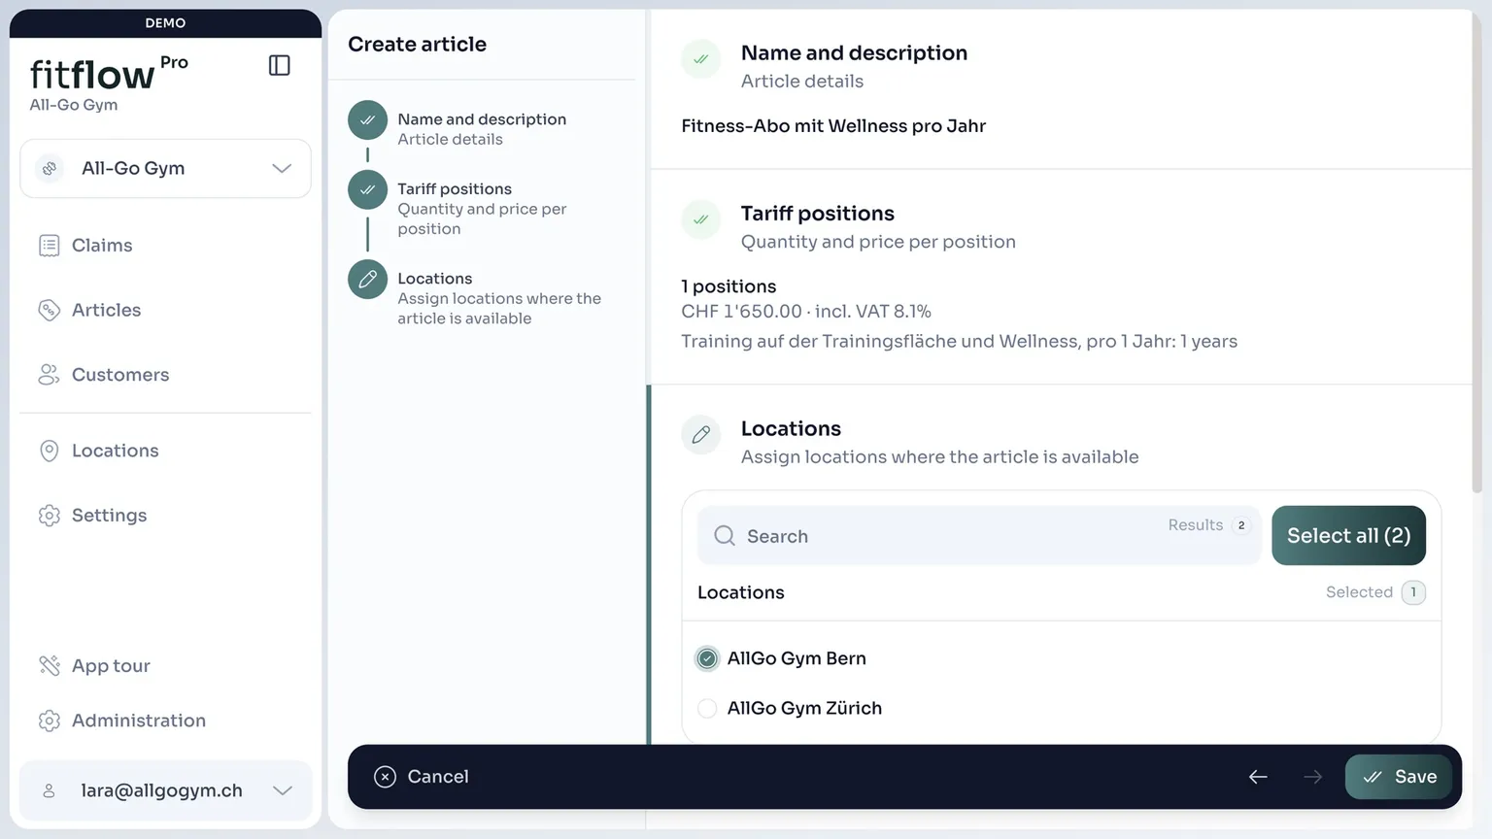Expand the All-Go Gym selector chevron

pos(282,168)
